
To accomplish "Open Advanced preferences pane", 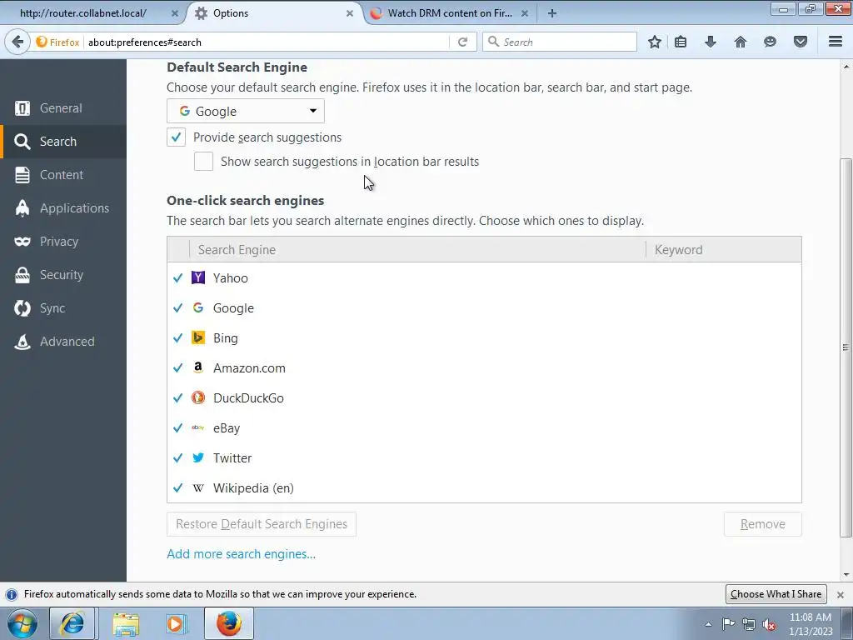I will click(63, 341).
